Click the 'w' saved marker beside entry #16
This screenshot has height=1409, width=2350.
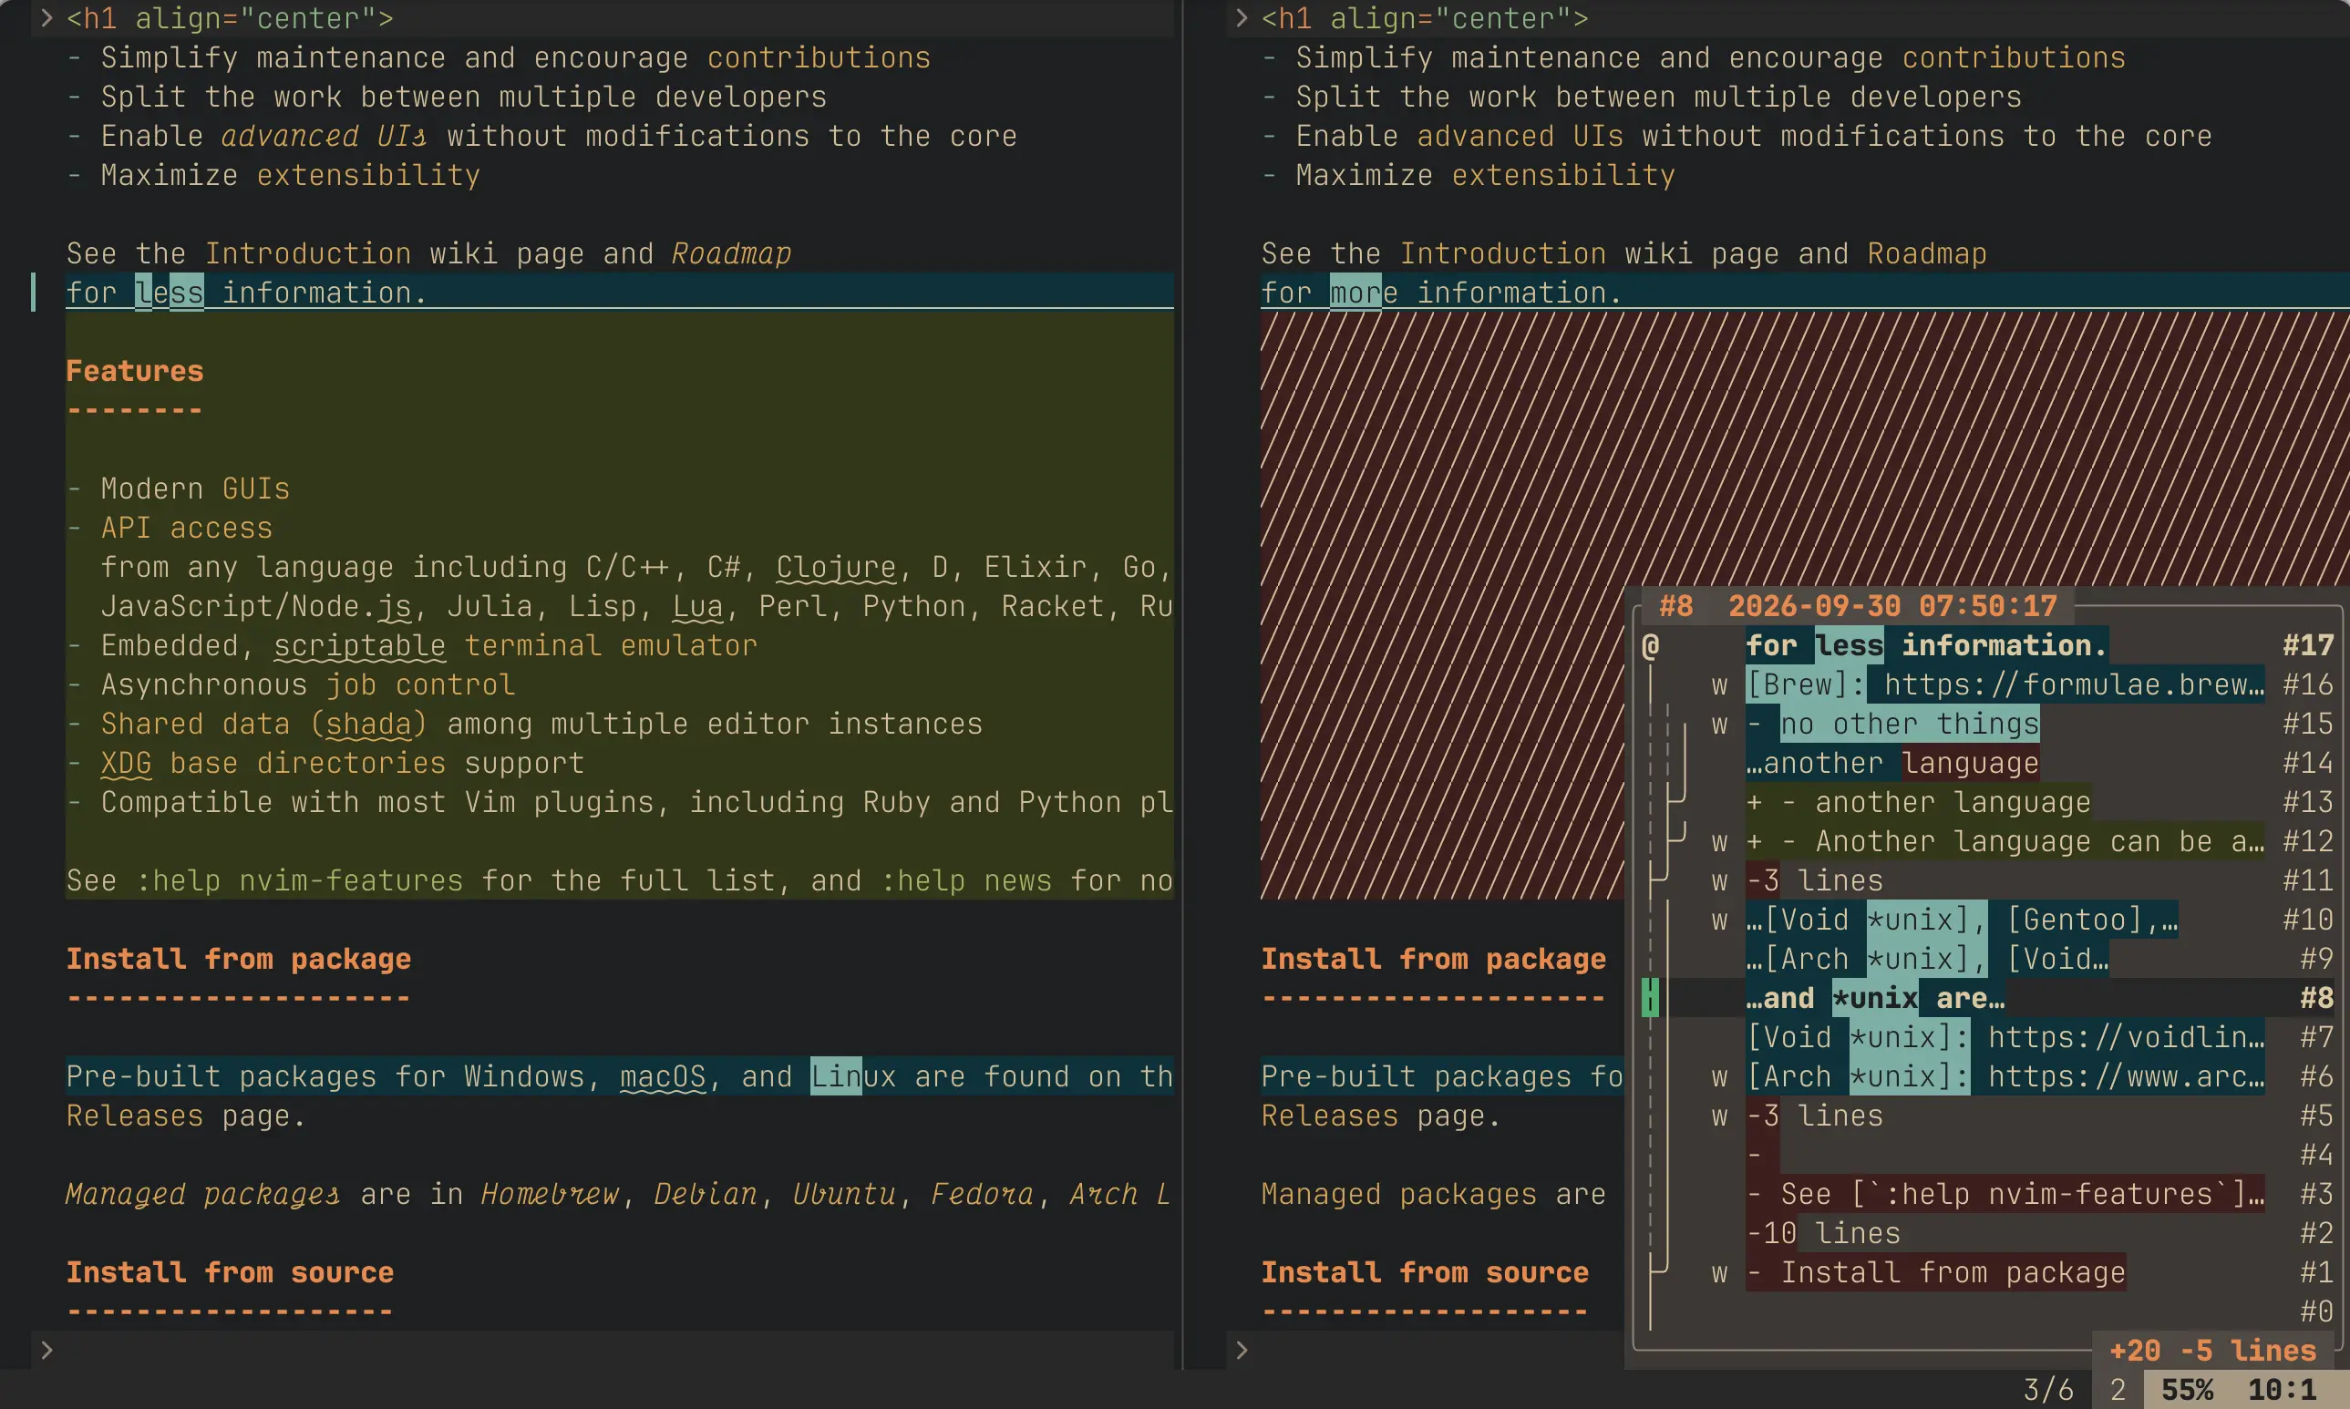(x=1719, y=685)
